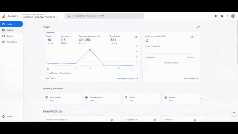The height and width of the screenshot is (134, 238).
Task: Click the View realtime link
Action: 190,79
